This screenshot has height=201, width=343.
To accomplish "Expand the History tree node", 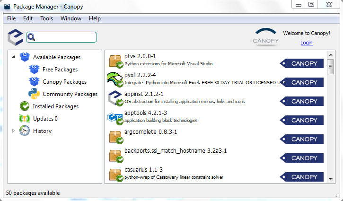I will [13, 131].
